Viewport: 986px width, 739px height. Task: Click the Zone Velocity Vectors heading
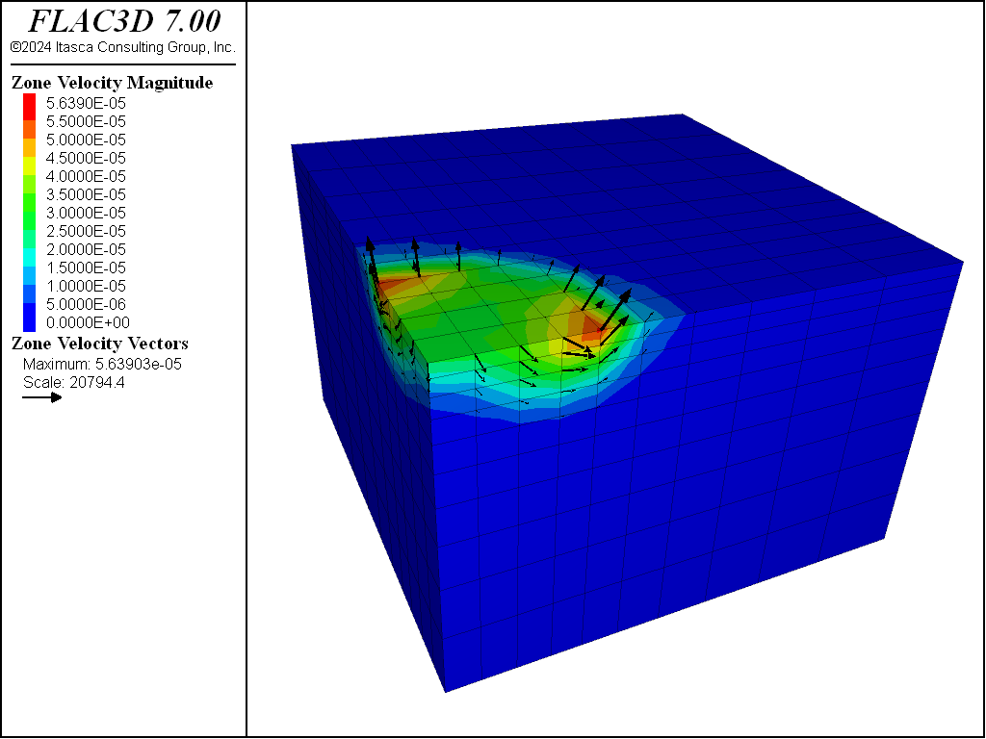[100, 344]
